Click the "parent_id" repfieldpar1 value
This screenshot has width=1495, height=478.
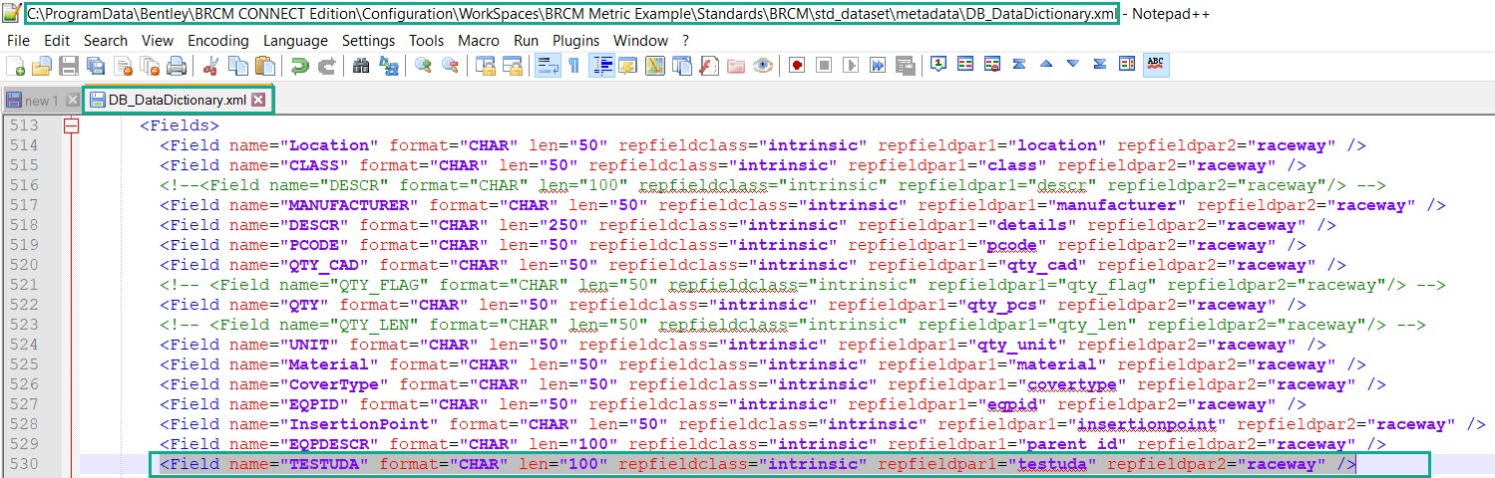point(1072,444)
